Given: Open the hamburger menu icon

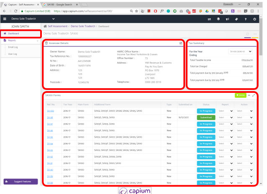Looking at the screenshot, I should click(5, 19).
